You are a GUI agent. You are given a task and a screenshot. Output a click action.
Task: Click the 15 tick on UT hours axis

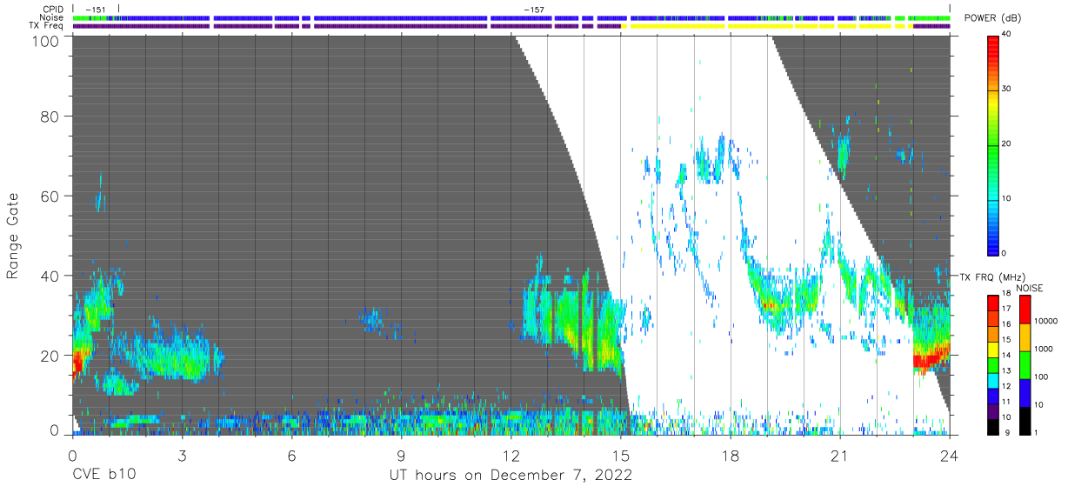(x=620, y=455)
